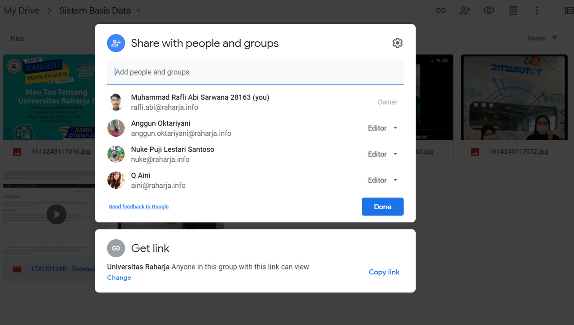Screen dimensions: 574x325
Task: Click the preview eye icon in toolbar
Action: [x=489, y=10]
